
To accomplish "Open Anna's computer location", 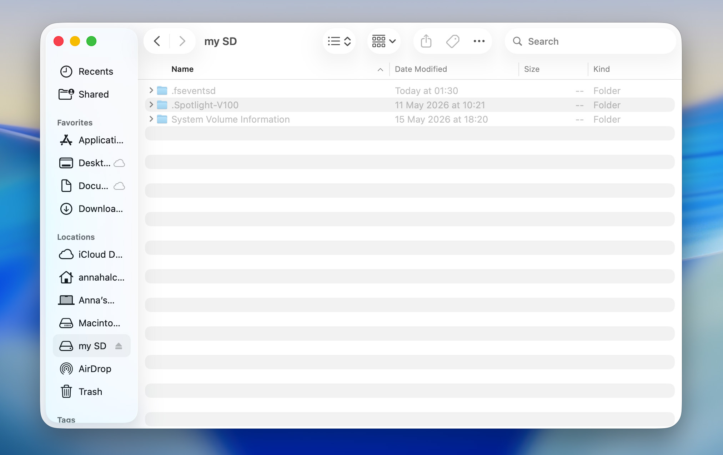I will click(92, 300).
